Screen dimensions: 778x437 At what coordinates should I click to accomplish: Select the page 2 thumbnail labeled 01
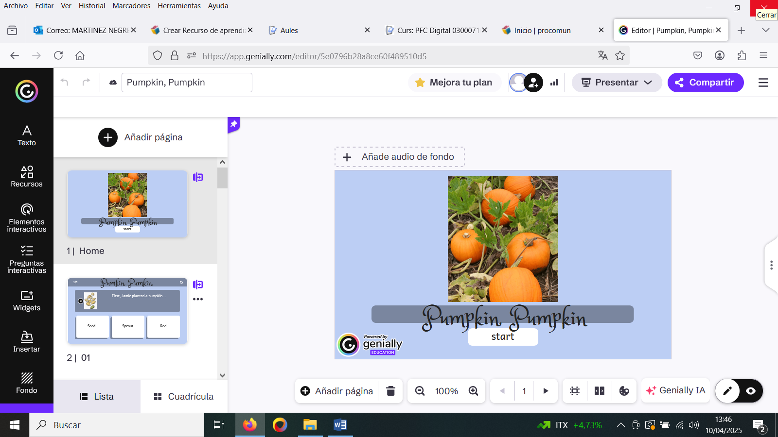pos(127,311)
